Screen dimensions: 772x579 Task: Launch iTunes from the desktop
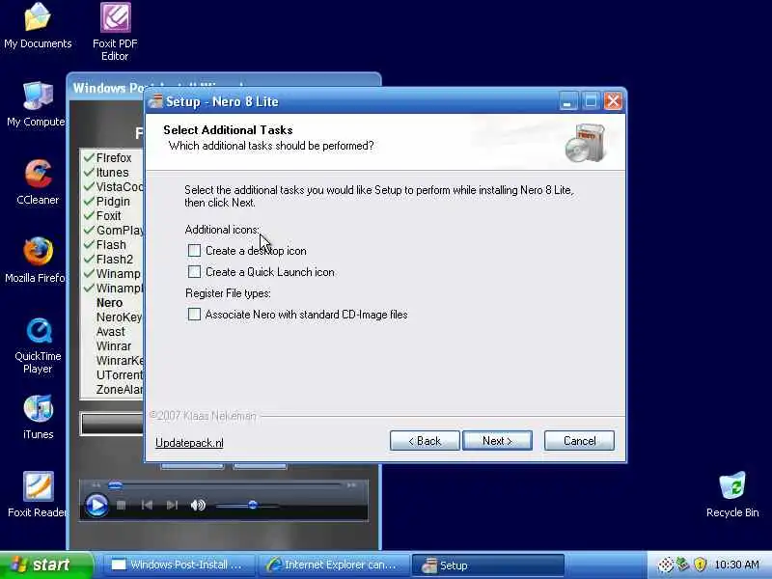38,417
